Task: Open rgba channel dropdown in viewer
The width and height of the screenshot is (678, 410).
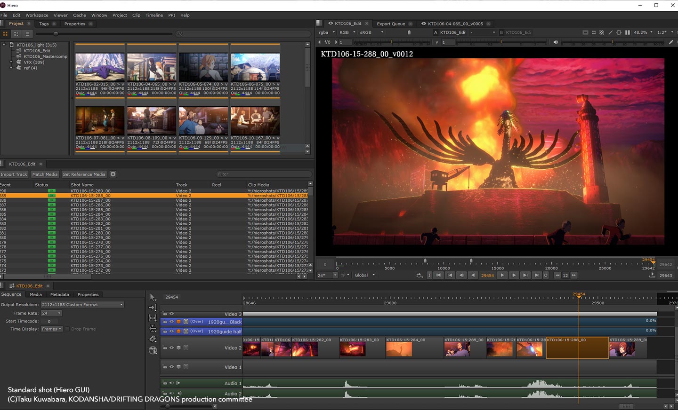Action: pos(327,32)
